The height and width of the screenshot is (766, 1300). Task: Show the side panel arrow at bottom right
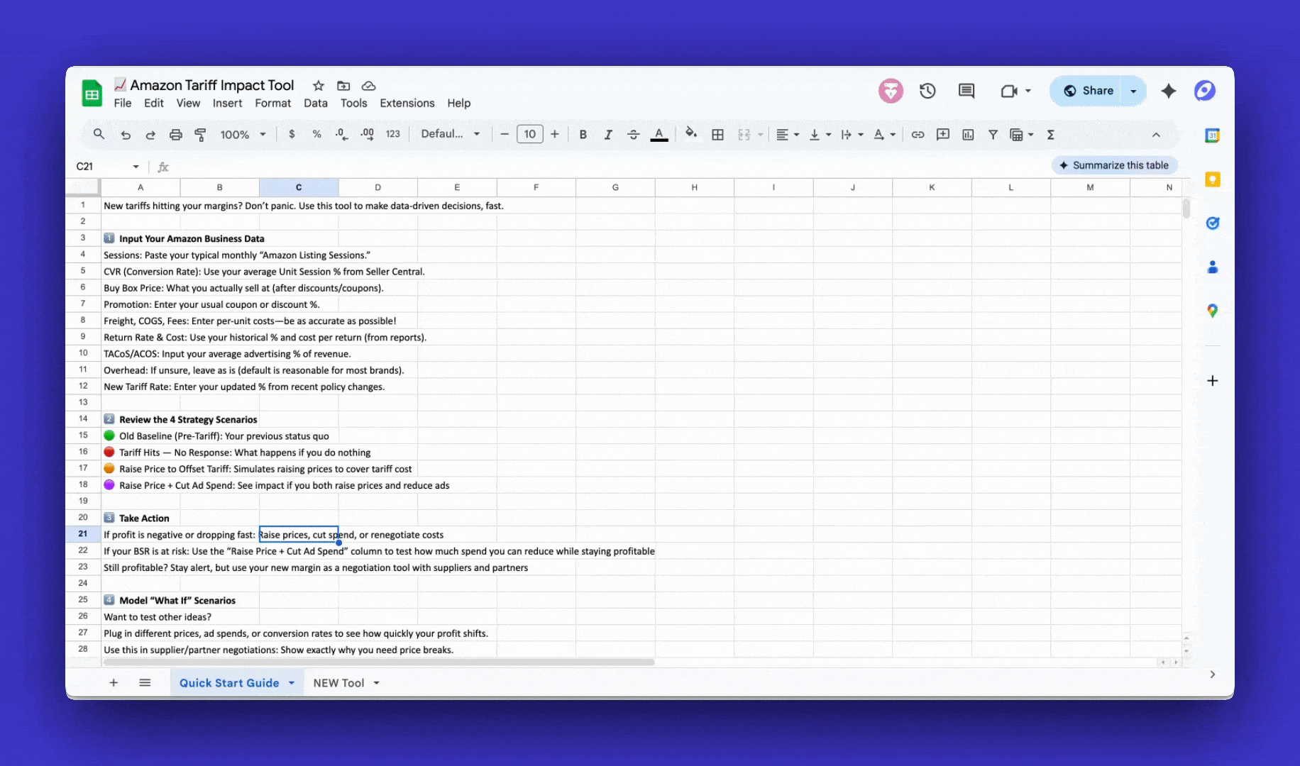pyautogui.click(x=1213, y=675)
